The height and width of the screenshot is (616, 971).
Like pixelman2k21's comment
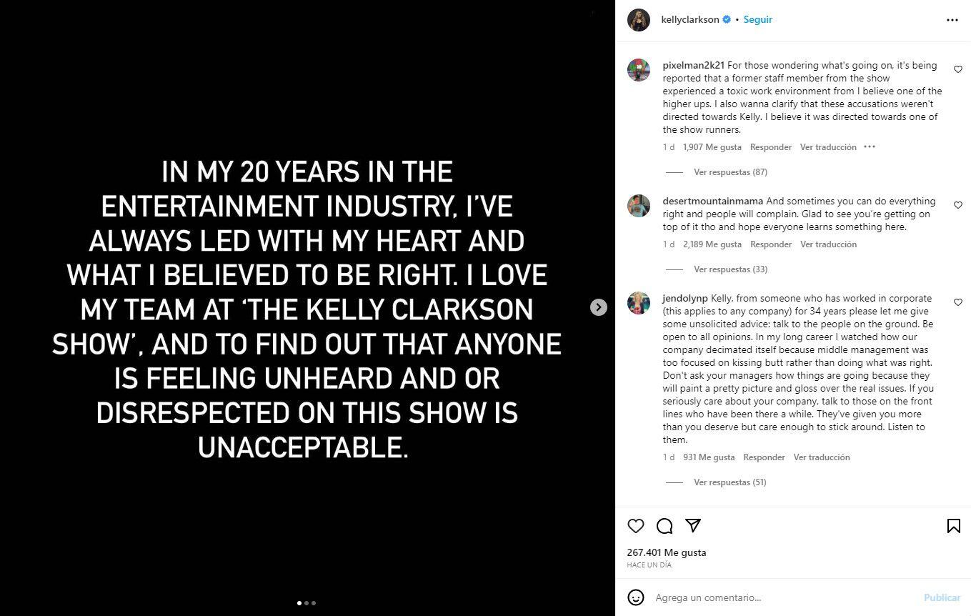958,69
